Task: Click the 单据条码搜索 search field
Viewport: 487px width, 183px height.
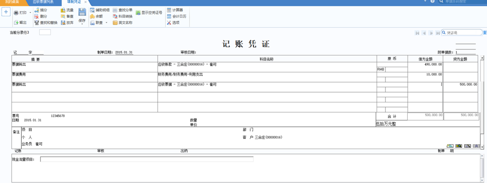Action: pos(463,1)
